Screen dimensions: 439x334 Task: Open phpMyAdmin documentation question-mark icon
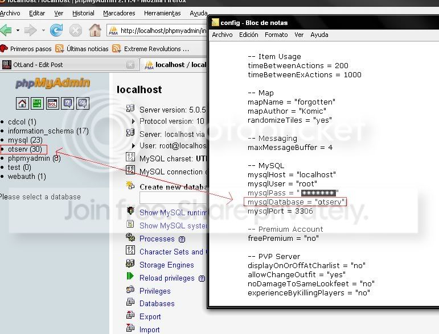pyautogui.click(x=68, y=103)
